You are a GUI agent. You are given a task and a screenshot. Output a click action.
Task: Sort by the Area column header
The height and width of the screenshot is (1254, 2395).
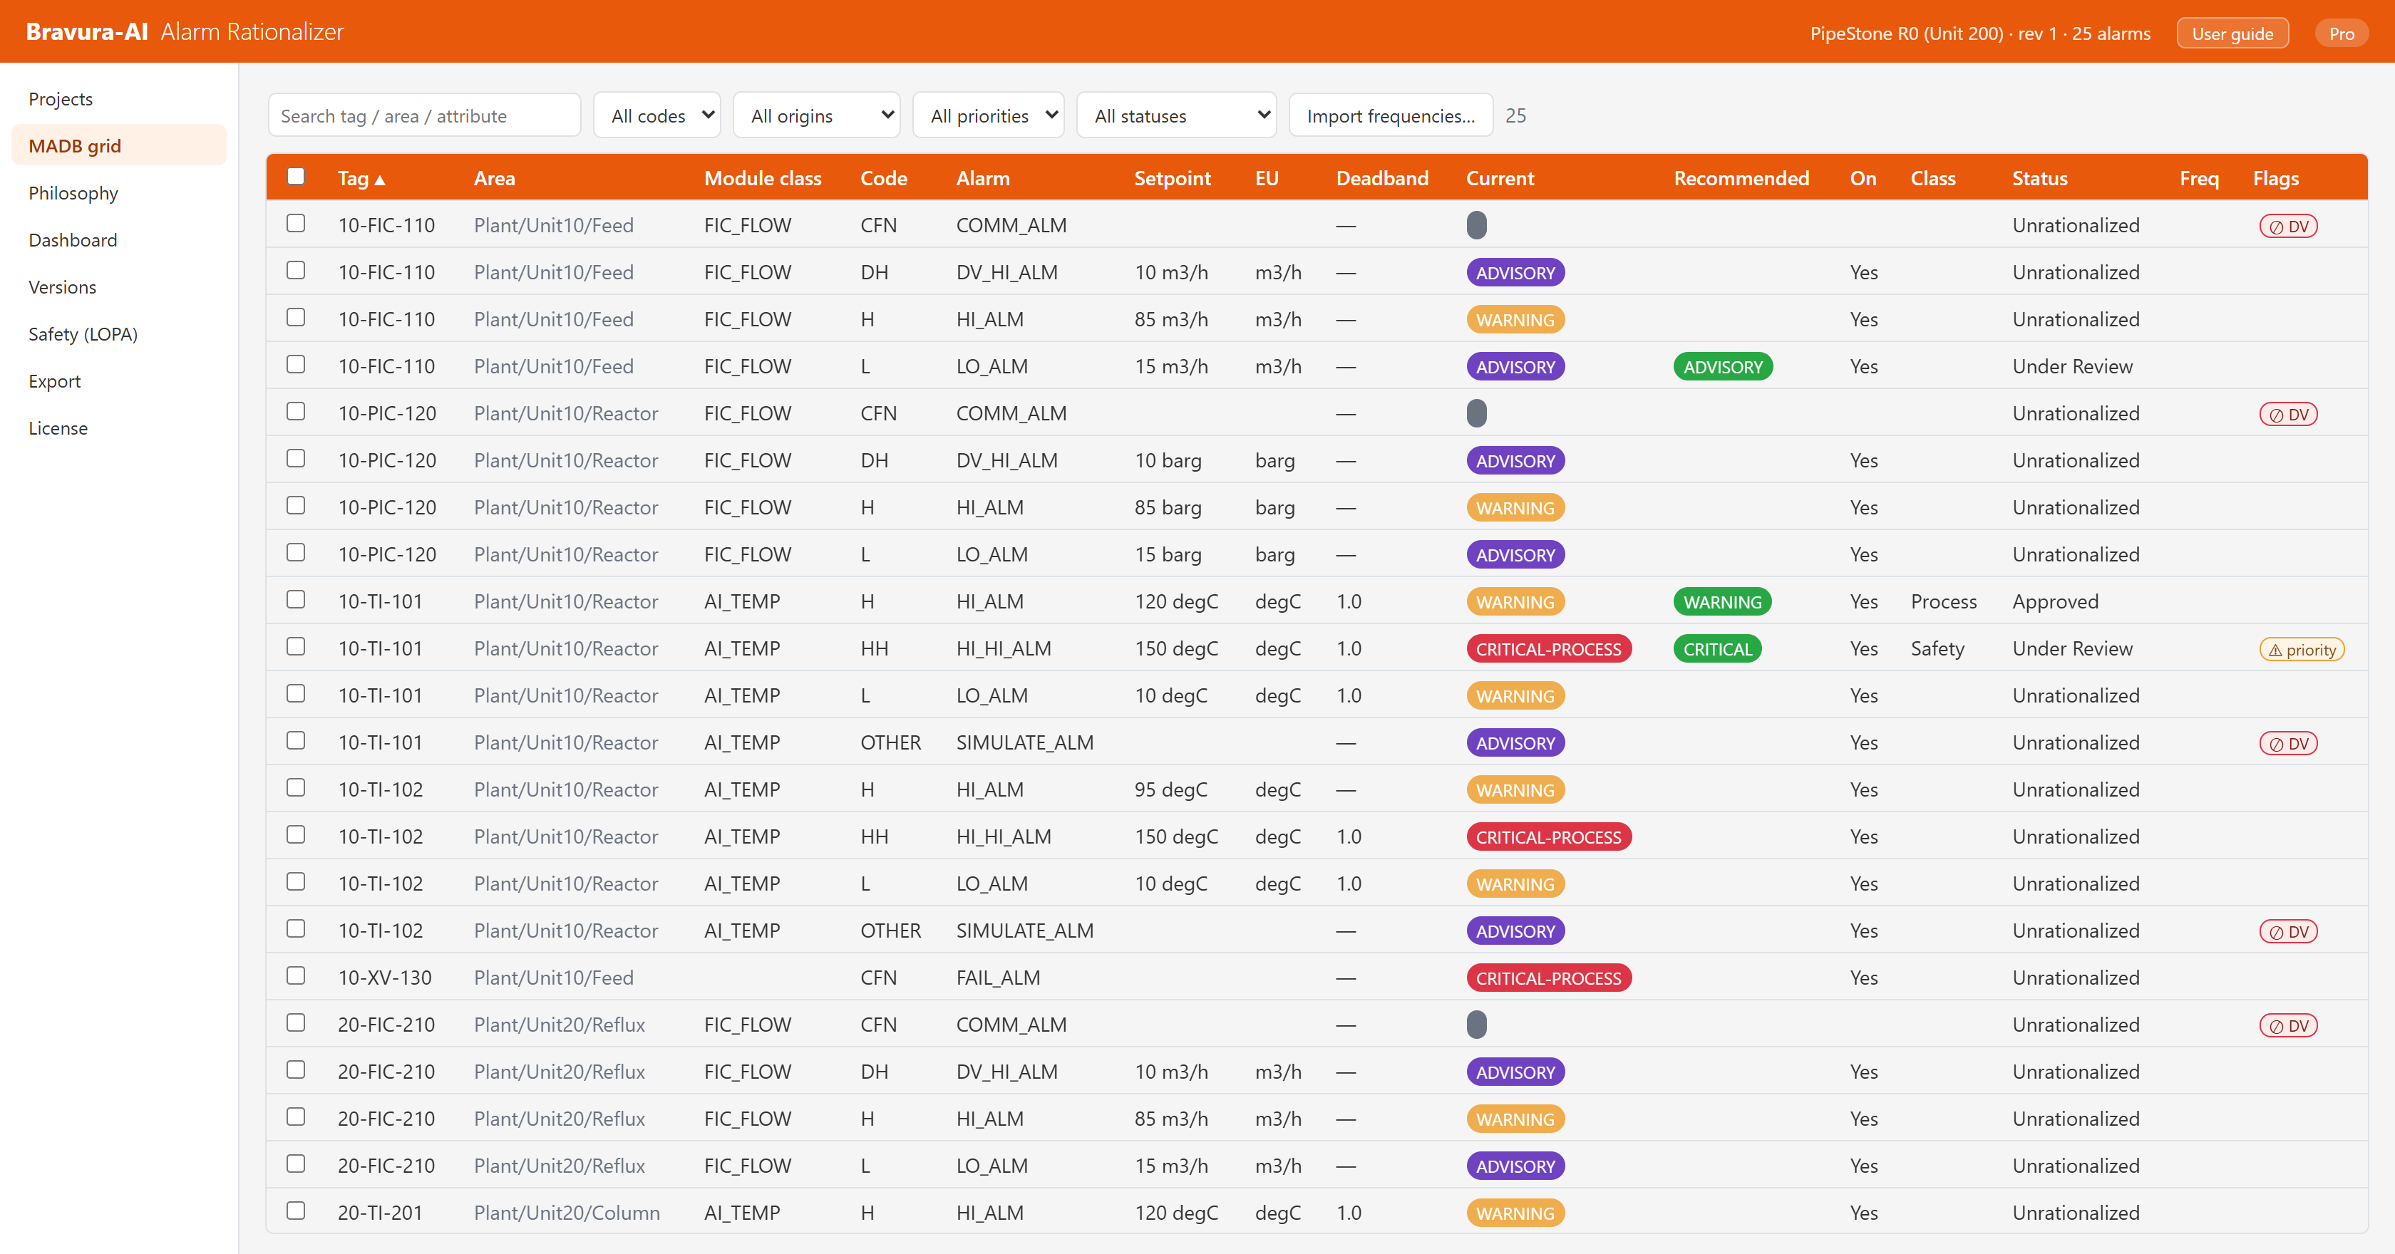click(x=495, y=178)
